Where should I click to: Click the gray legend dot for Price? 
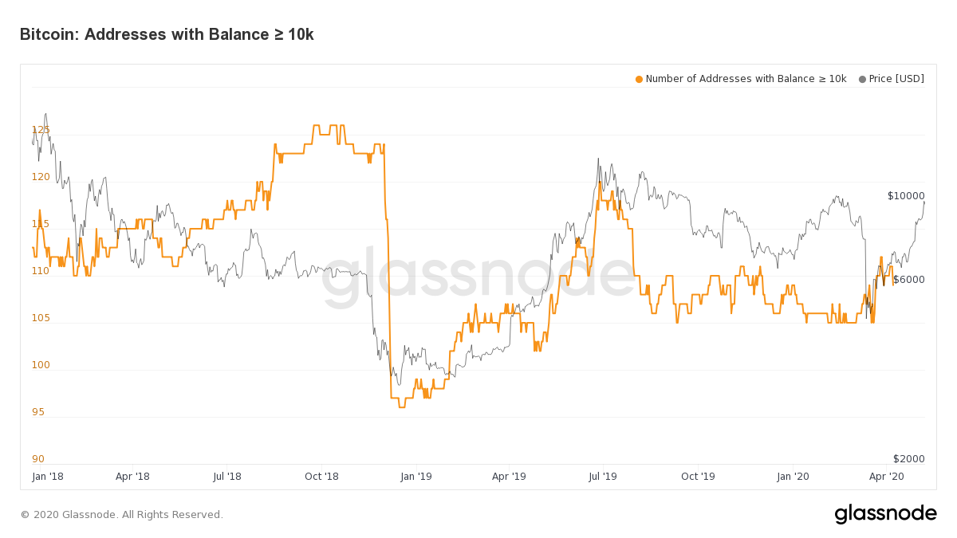[862, 79]
